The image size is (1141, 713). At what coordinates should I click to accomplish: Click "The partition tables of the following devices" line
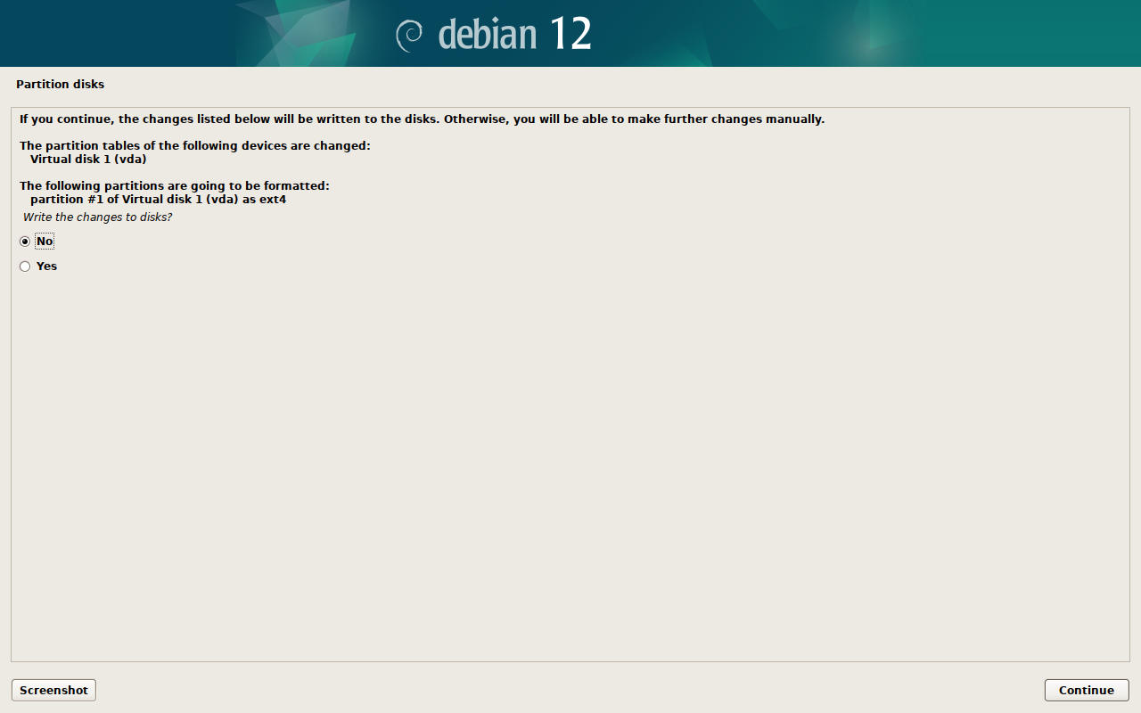[194, 146]
